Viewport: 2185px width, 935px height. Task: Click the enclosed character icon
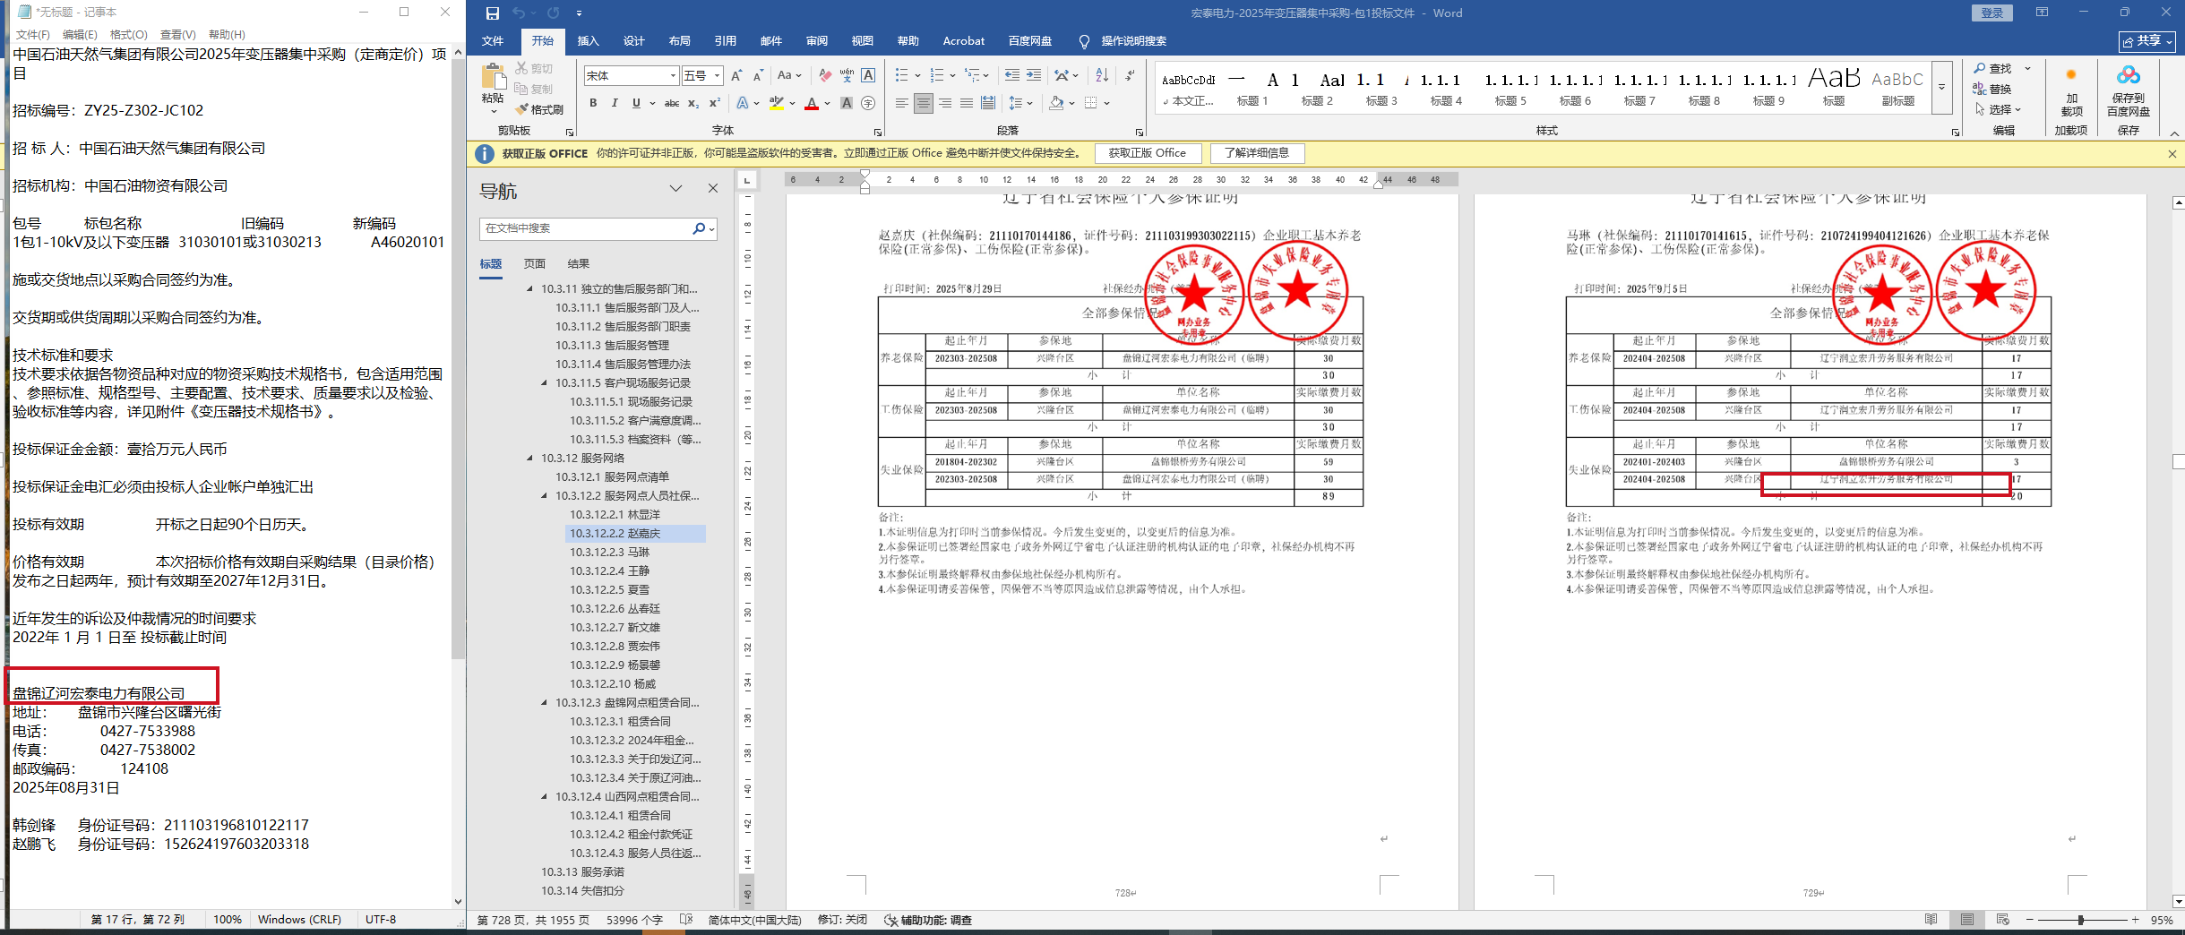point(868,103)
